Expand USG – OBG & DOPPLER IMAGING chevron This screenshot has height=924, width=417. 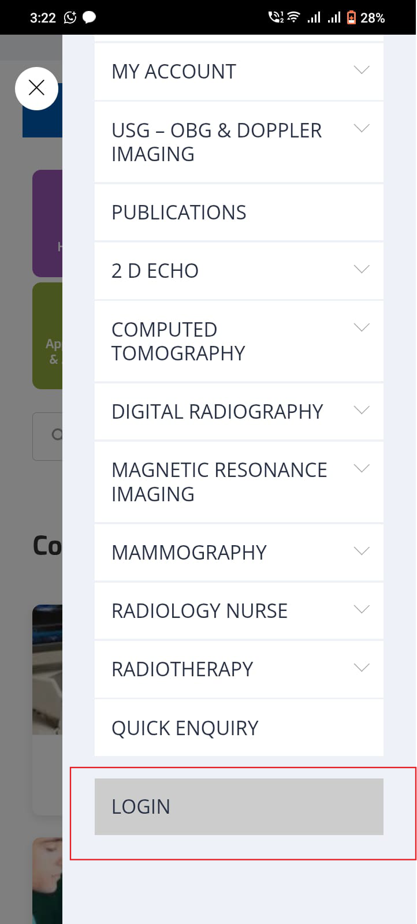[x=362, y=128]
